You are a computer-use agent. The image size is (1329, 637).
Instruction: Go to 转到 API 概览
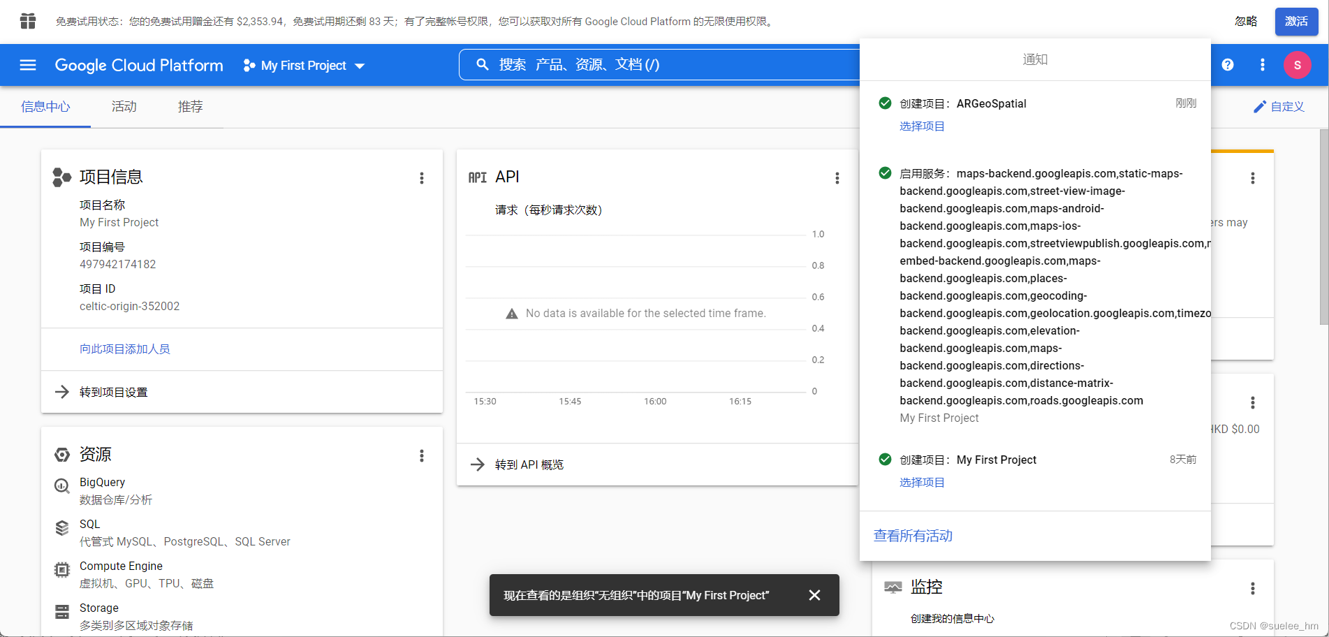click(x=529, y=464)
